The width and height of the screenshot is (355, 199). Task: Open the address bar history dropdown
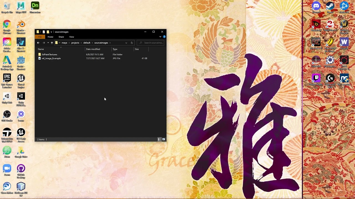126,43
